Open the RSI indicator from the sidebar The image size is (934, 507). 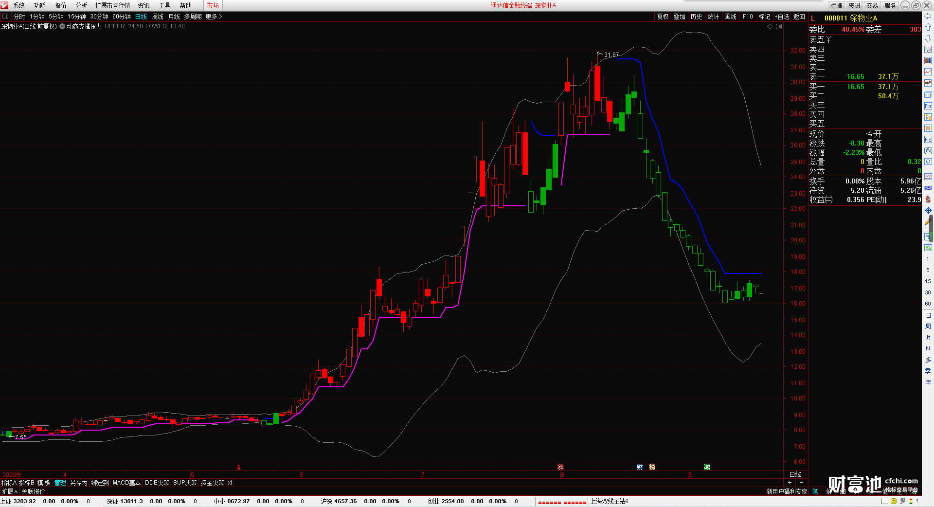click(x=928, y=188)
